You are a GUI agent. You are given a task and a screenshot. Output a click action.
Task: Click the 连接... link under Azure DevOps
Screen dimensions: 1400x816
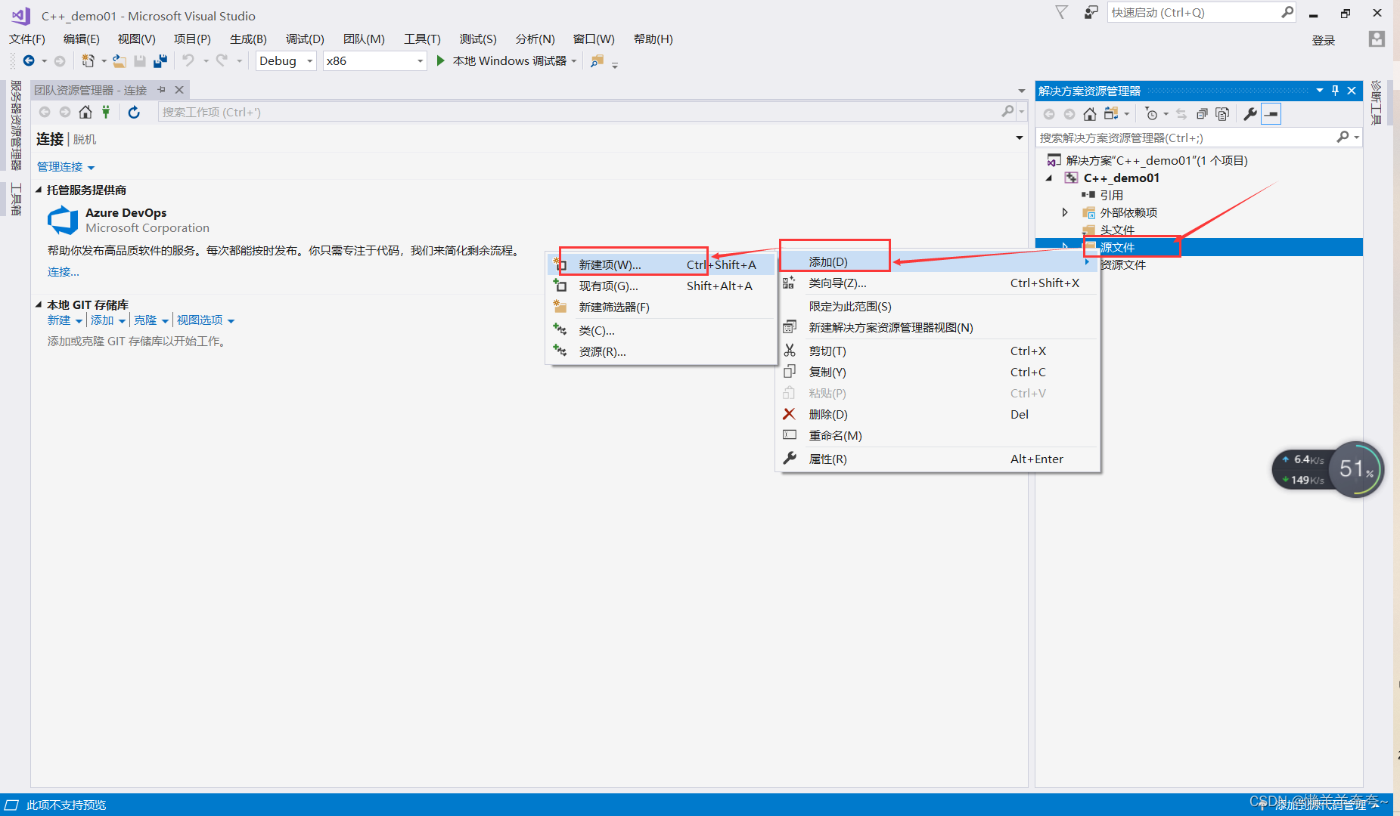64,272
